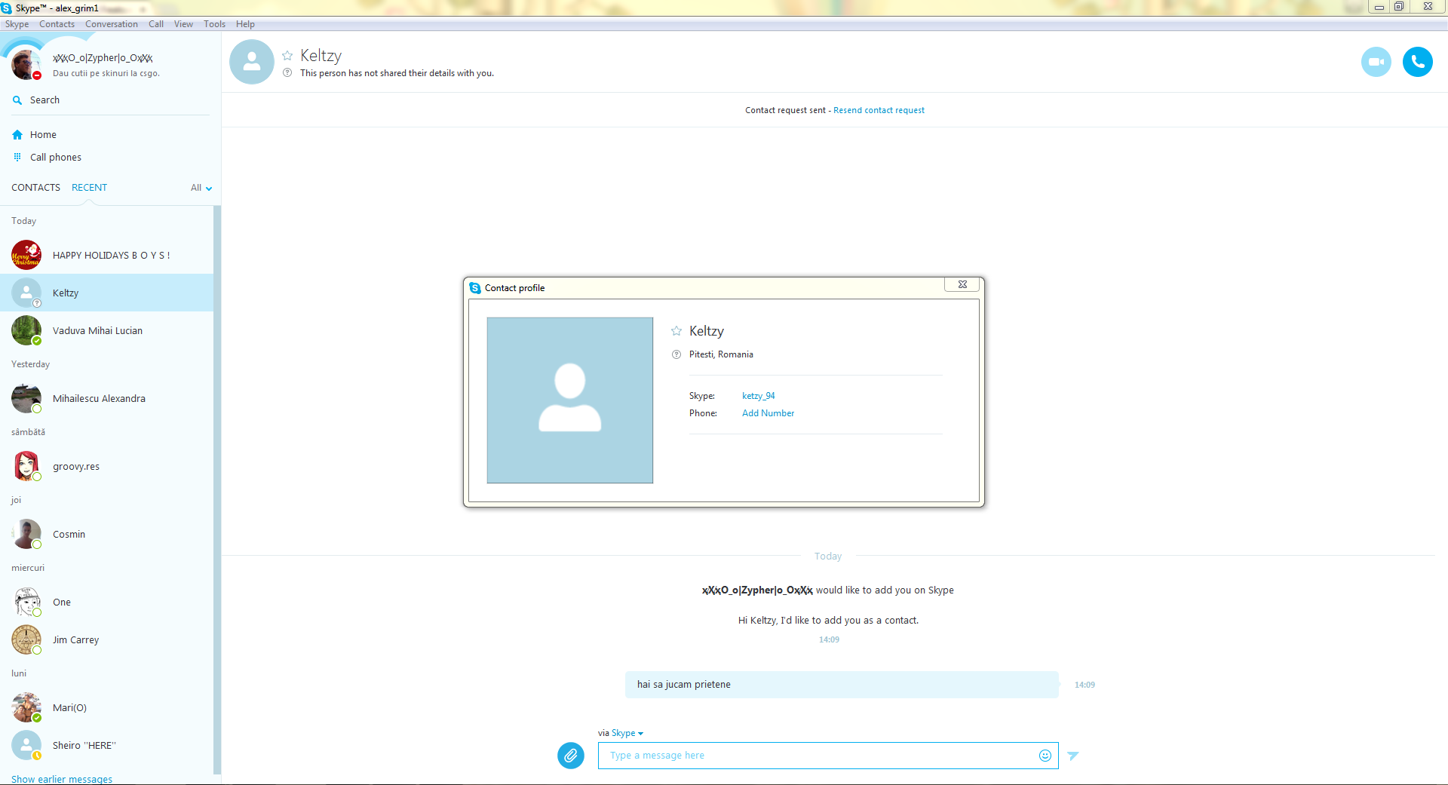Click the info icon beside details-not-shared notice

click(287, 73)
